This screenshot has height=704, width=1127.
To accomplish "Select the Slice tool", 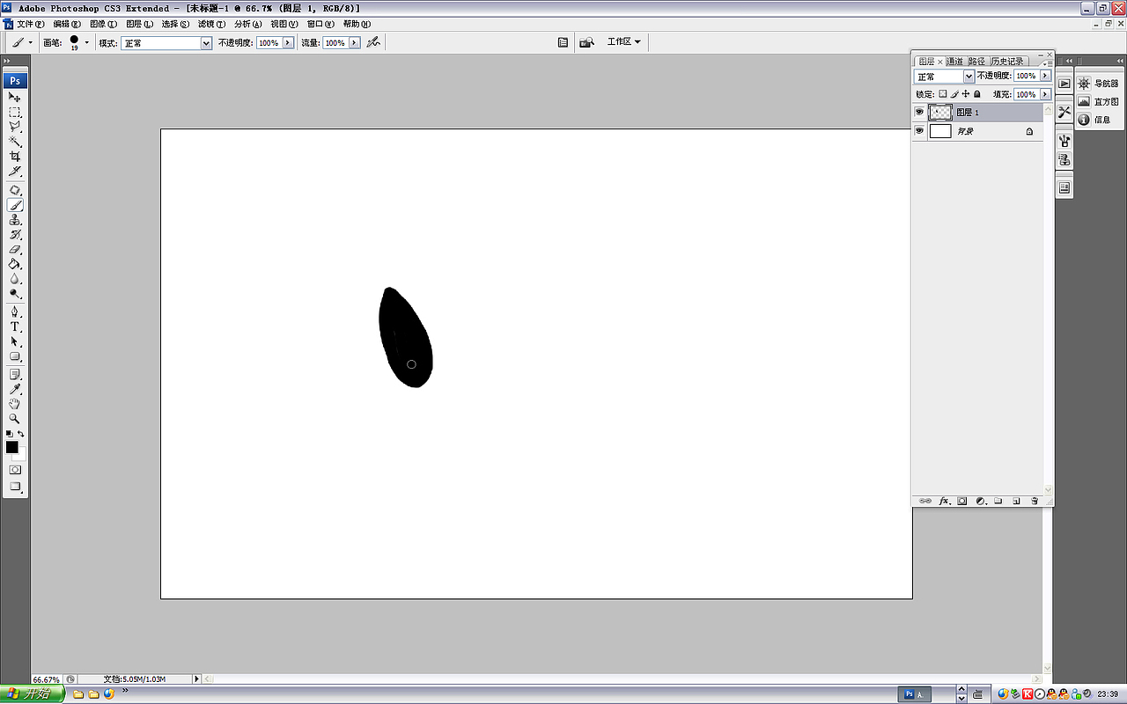I will coord(15,172).
